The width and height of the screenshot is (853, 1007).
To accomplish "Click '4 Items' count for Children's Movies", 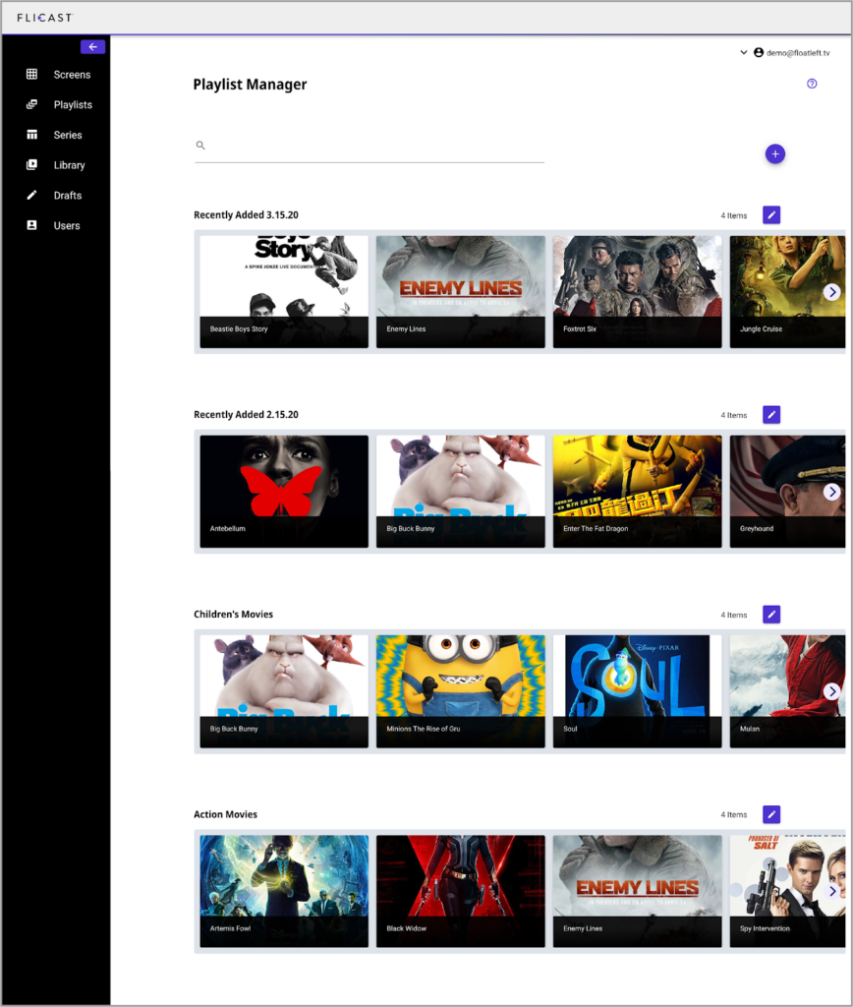I will 734,616.
